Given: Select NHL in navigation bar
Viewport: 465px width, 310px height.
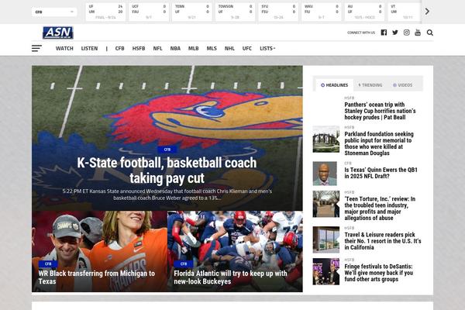Looking at the screenshot, I should tap(229, 48).
